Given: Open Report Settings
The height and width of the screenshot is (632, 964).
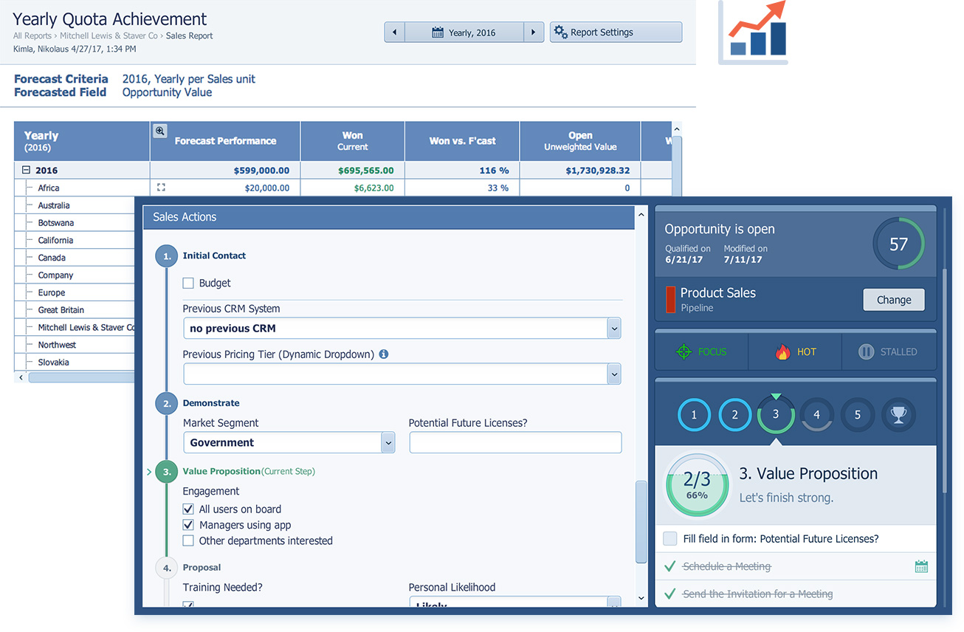Looking at the screenshot, I should [616, 32].
